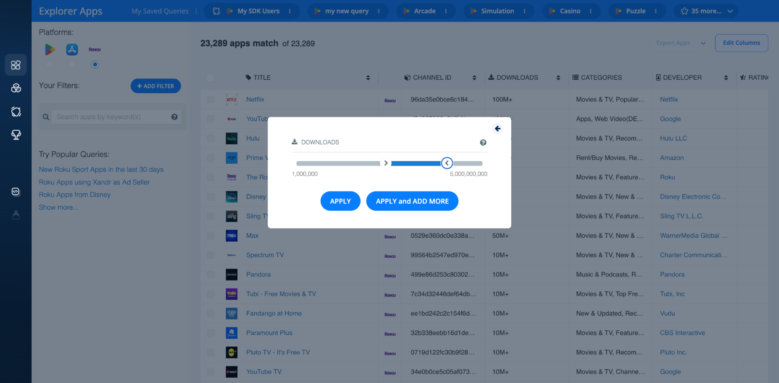Screen dimensions: 779x383
Task: Open New Roku Sport Apps query link
Action: 101,170
